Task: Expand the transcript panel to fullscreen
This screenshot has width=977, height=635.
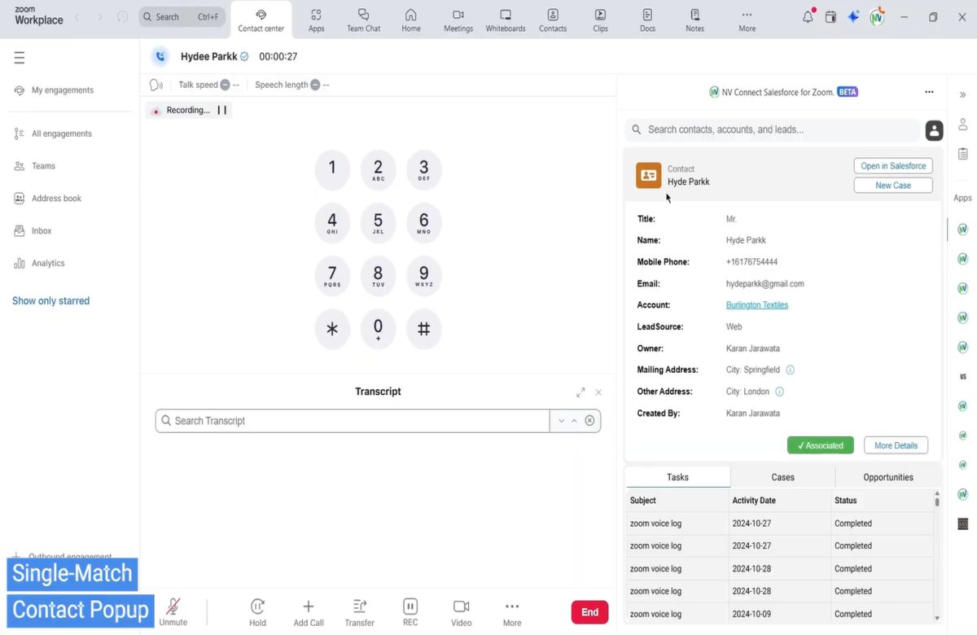Action: coord(581,392)
